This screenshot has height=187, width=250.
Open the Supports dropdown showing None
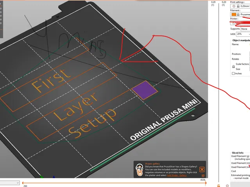[245, 29]
